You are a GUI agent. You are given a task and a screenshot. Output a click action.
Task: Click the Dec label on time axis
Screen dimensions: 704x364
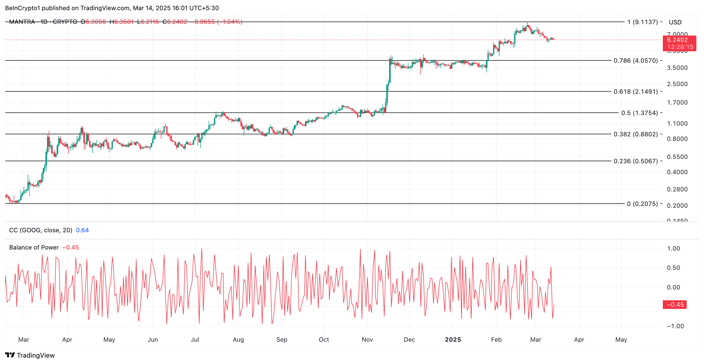tap(409, 339)
